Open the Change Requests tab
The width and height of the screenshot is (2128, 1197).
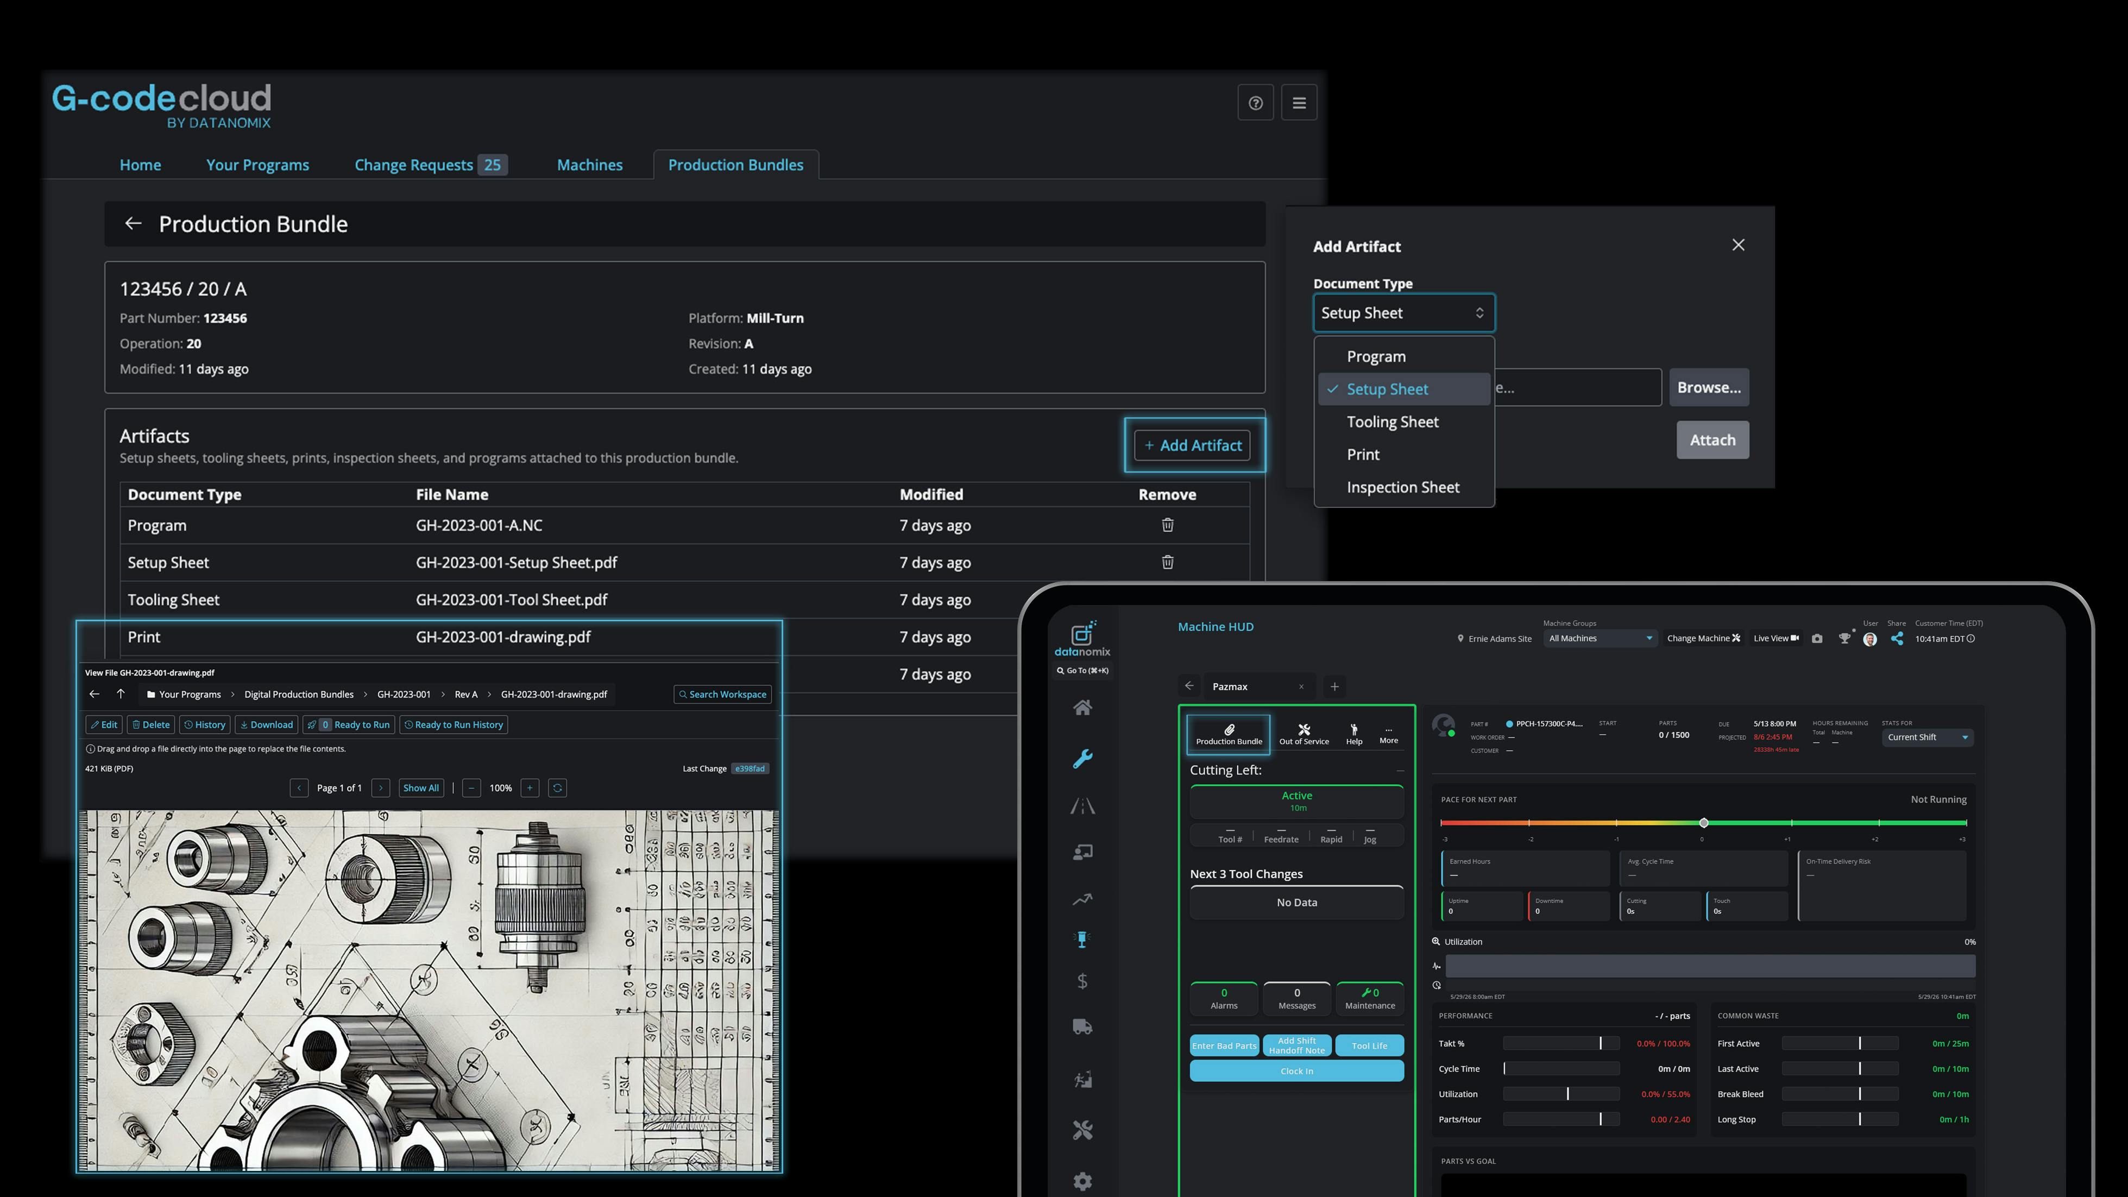430,165
